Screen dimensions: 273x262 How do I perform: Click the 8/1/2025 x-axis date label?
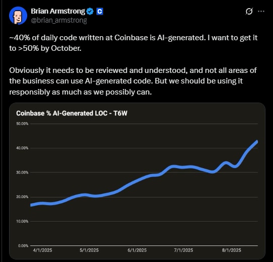[232, 250]
